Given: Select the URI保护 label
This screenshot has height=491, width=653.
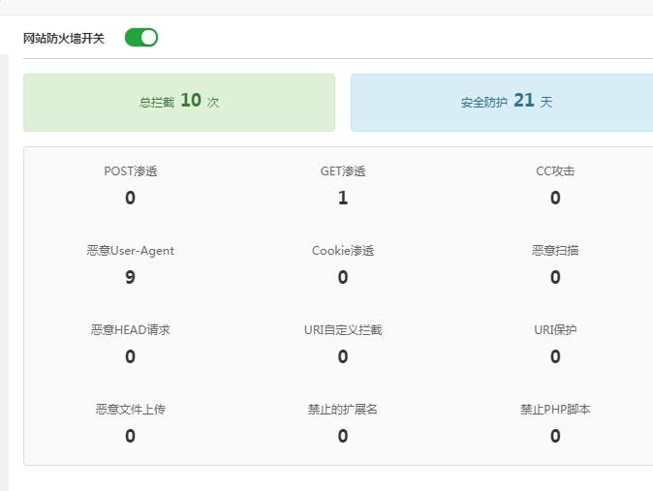Looking at the screenshot, I should coord(555,330).
